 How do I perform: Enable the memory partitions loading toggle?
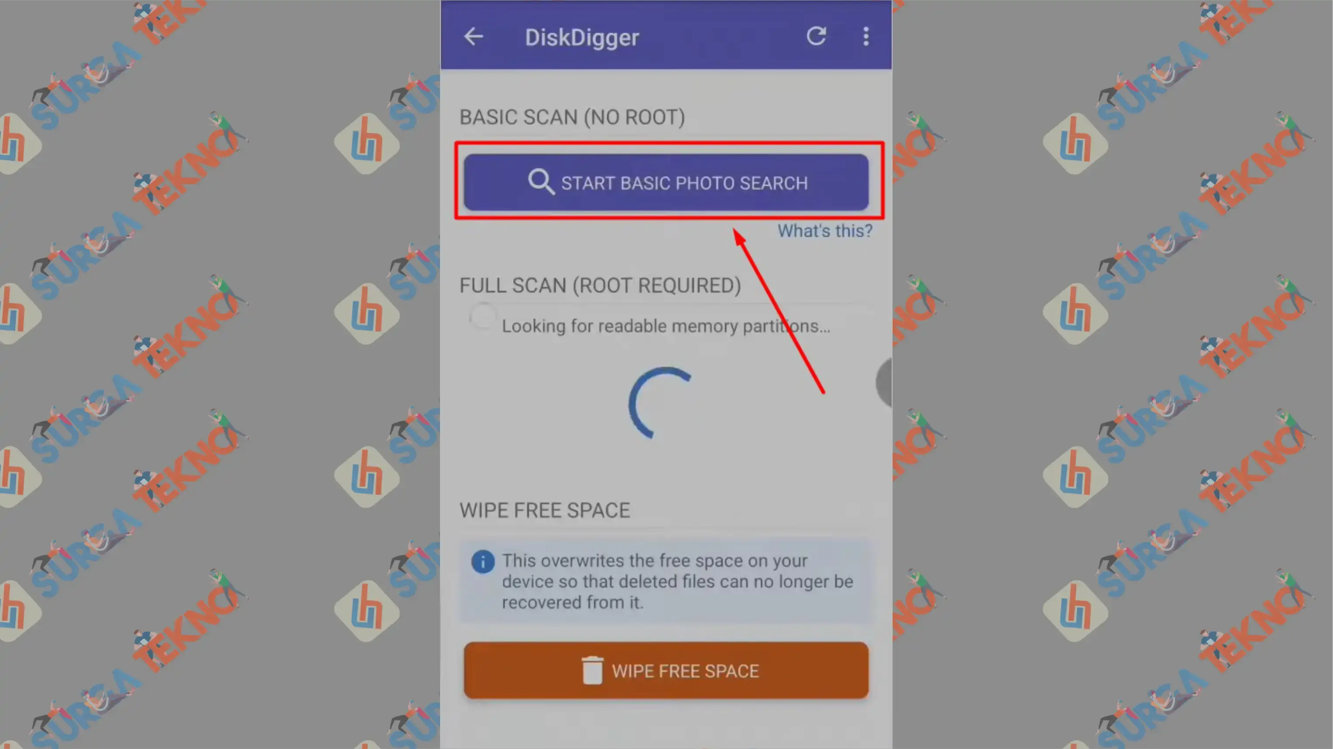(x=481, y=319)
